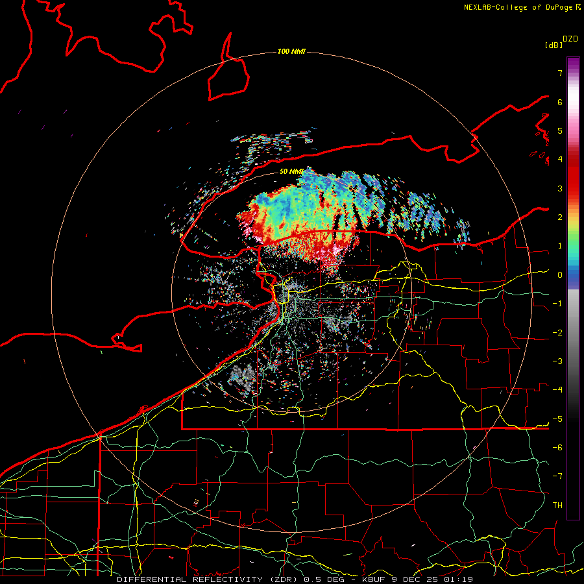The width and height of the screenshot is (584, 584).
Task: Click the -5 value on color scale
Action: (557, 419)
